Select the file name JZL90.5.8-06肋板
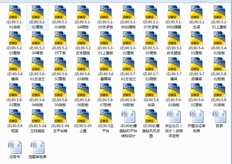Viewport: 232px width, 164px height. [83, 102]
